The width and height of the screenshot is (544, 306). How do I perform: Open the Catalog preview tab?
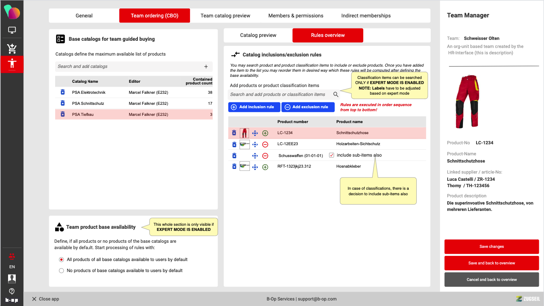click(x=258, y=35)
